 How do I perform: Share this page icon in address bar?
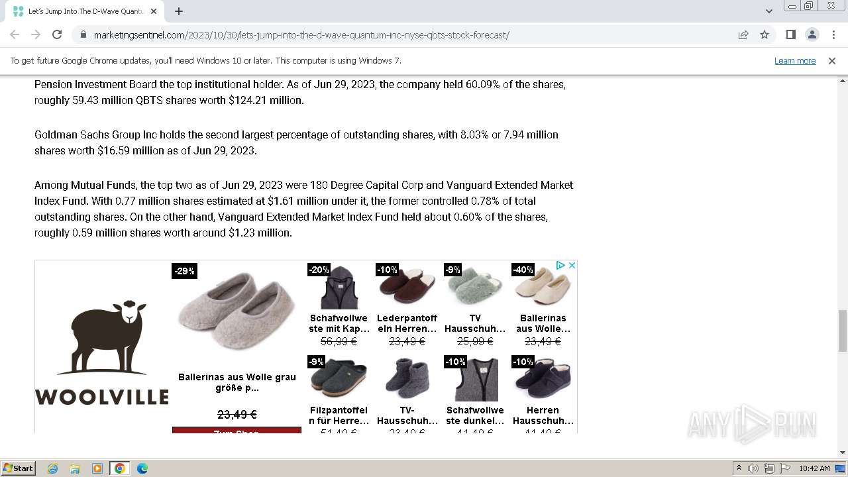coord(743,34)
